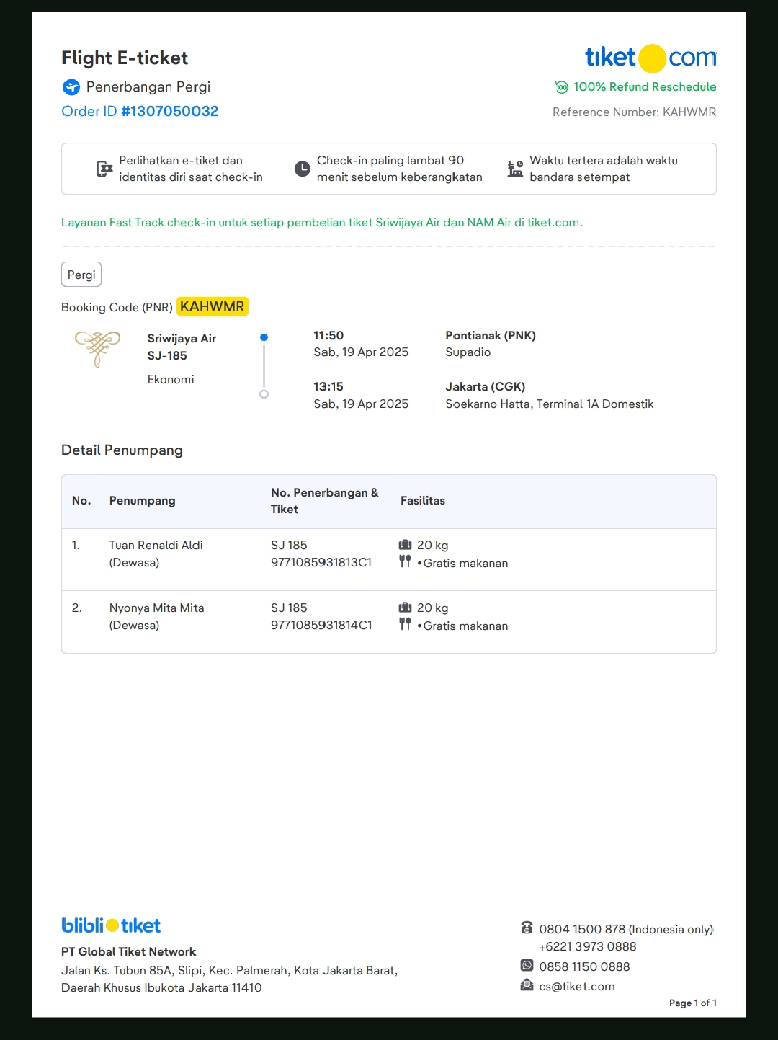Click the highlighted KAHWMR booking code
This screenshot has height=1040, width=778.
213,307
